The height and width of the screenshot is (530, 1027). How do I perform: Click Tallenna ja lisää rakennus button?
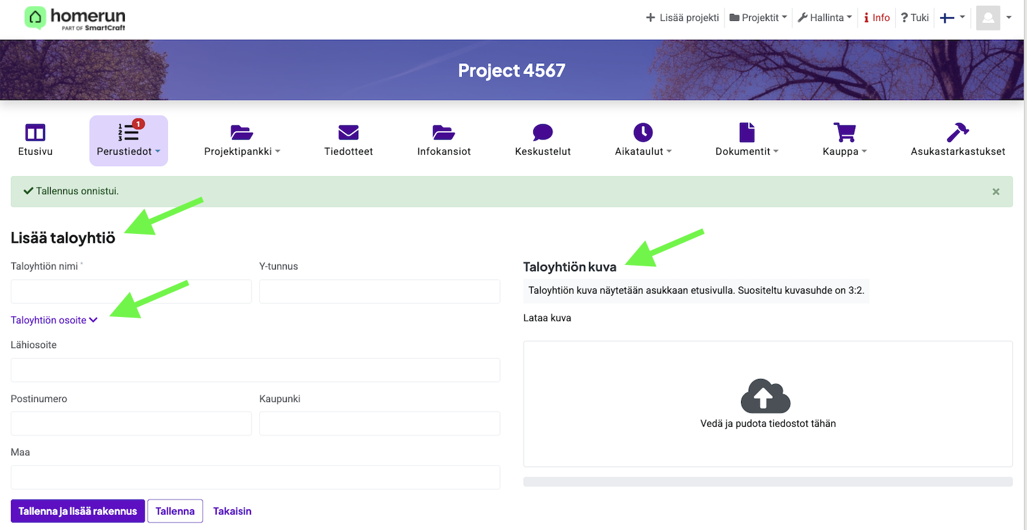pos(78,511)
